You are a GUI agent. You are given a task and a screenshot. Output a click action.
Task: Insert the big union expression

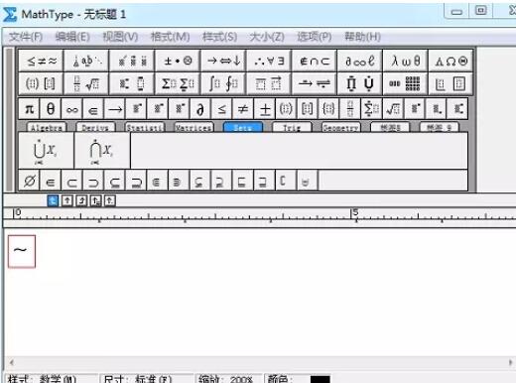click(x=46, y=151)
